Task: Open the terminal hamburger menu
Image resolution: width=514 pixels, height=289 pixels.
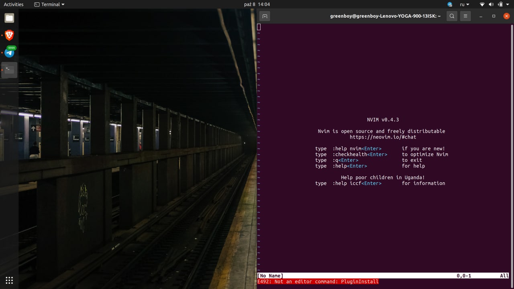Action: (x=465, y=16)
